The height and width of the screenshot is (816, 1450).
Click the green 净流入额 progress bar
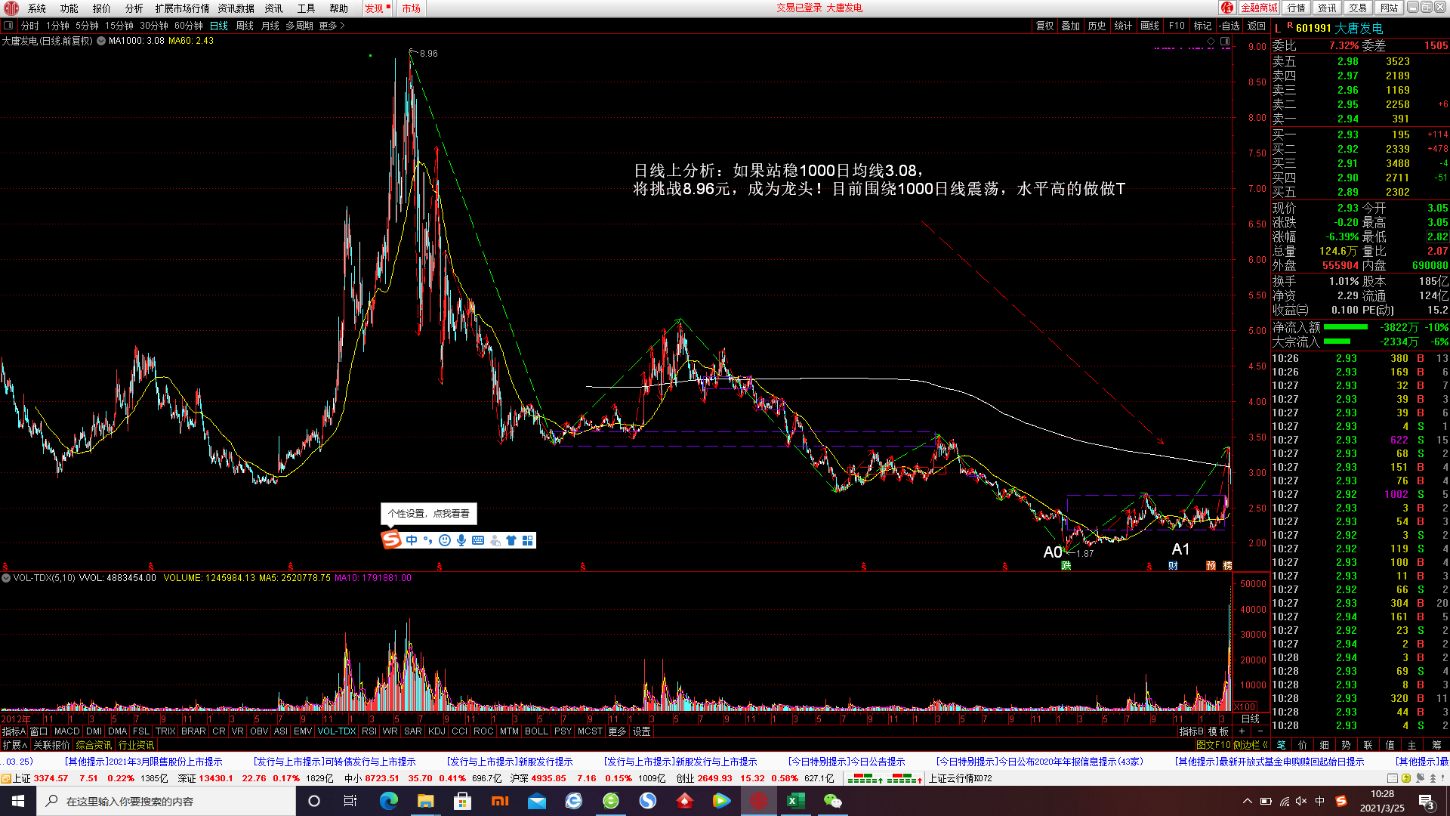1346,327
